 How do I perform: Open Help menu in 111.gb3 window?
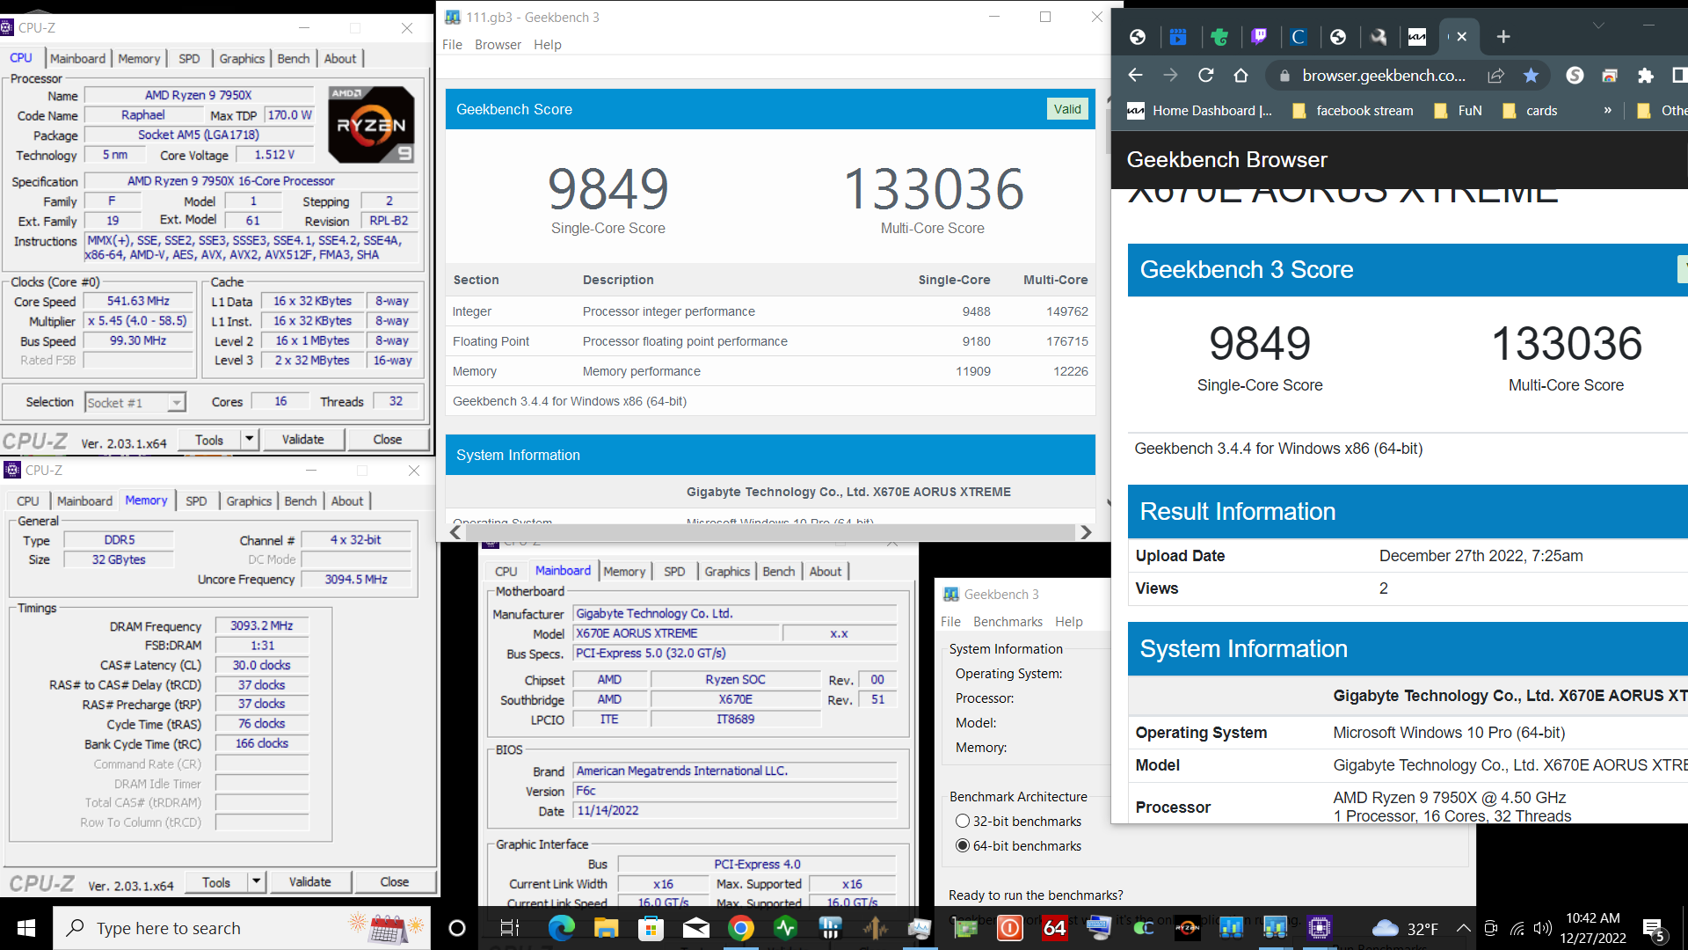click(x=547, y=45)
